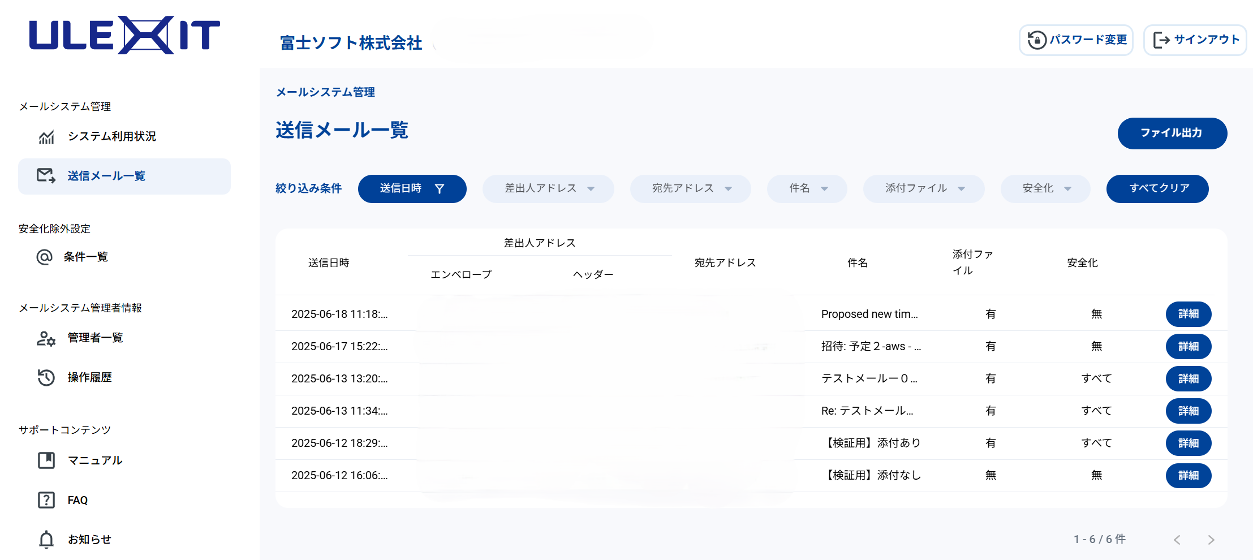Click pagination text 1 - 6 / 6 件
The image size is (1253, 560).
point(1100,539)
